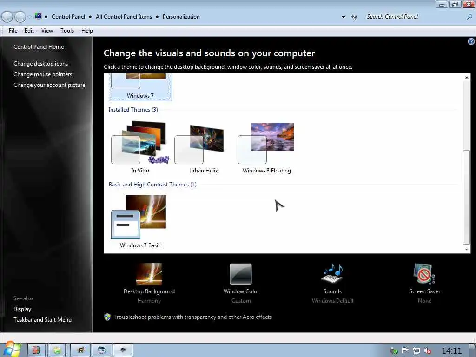Click Change desktop icons link
Screen dimensions: 476x357
point(41,63)
